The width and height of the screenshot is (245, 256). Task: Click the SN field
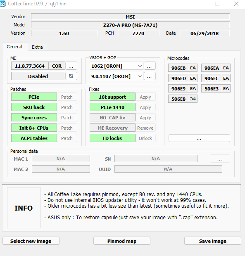coord(156,159)
